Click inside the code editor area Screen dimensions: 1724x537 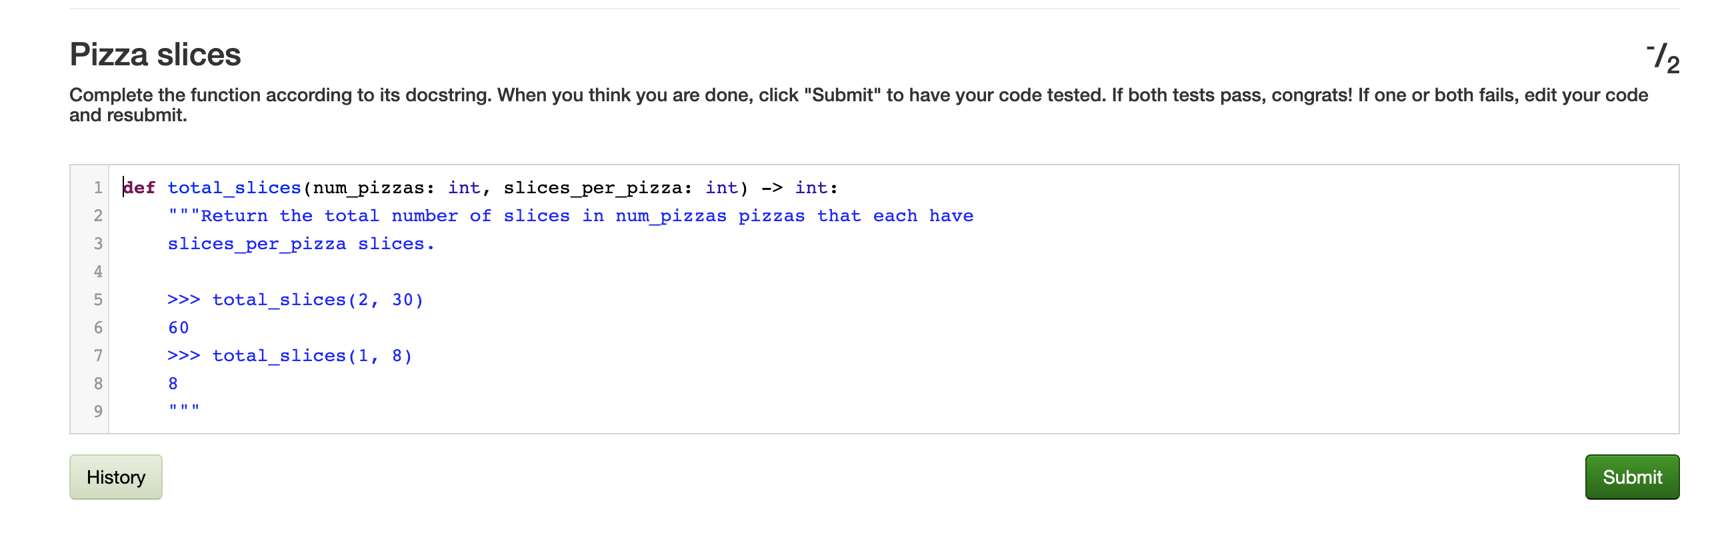pos(803,301)
